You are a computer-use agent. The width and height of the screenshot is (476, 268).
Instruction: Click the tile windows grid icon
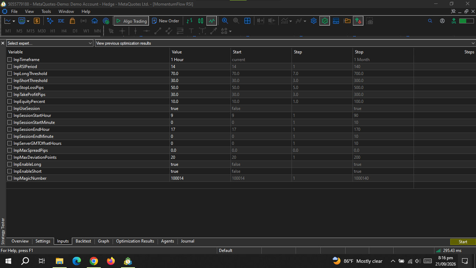247,21
